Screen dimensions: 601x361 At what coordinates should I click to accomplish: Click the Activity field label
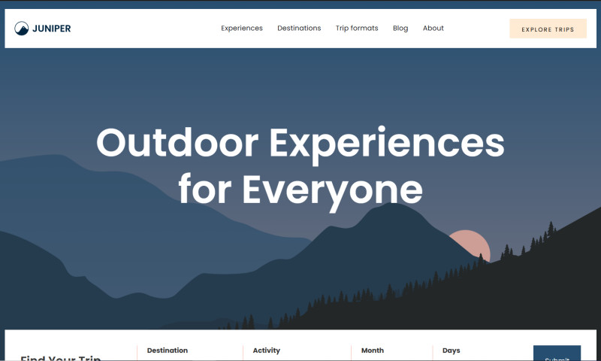(x=267, y=350)
